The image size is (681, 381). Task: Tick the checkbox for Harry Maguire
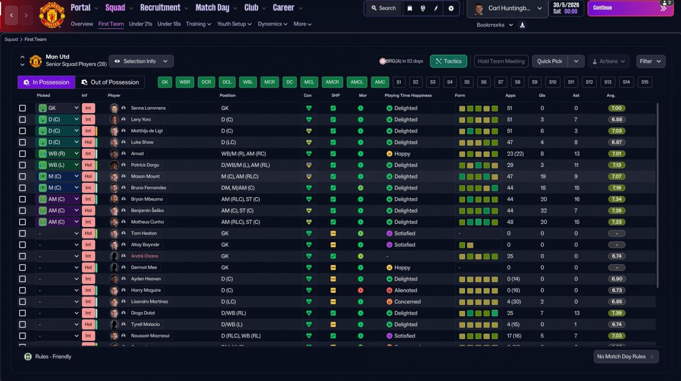pyautogui.click(x=22, y=290)
